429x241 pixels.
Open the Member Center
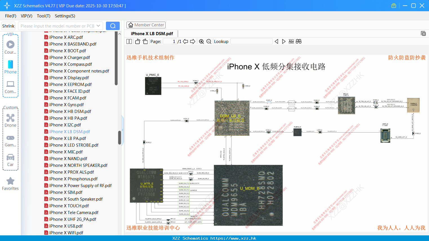point(146,25)
